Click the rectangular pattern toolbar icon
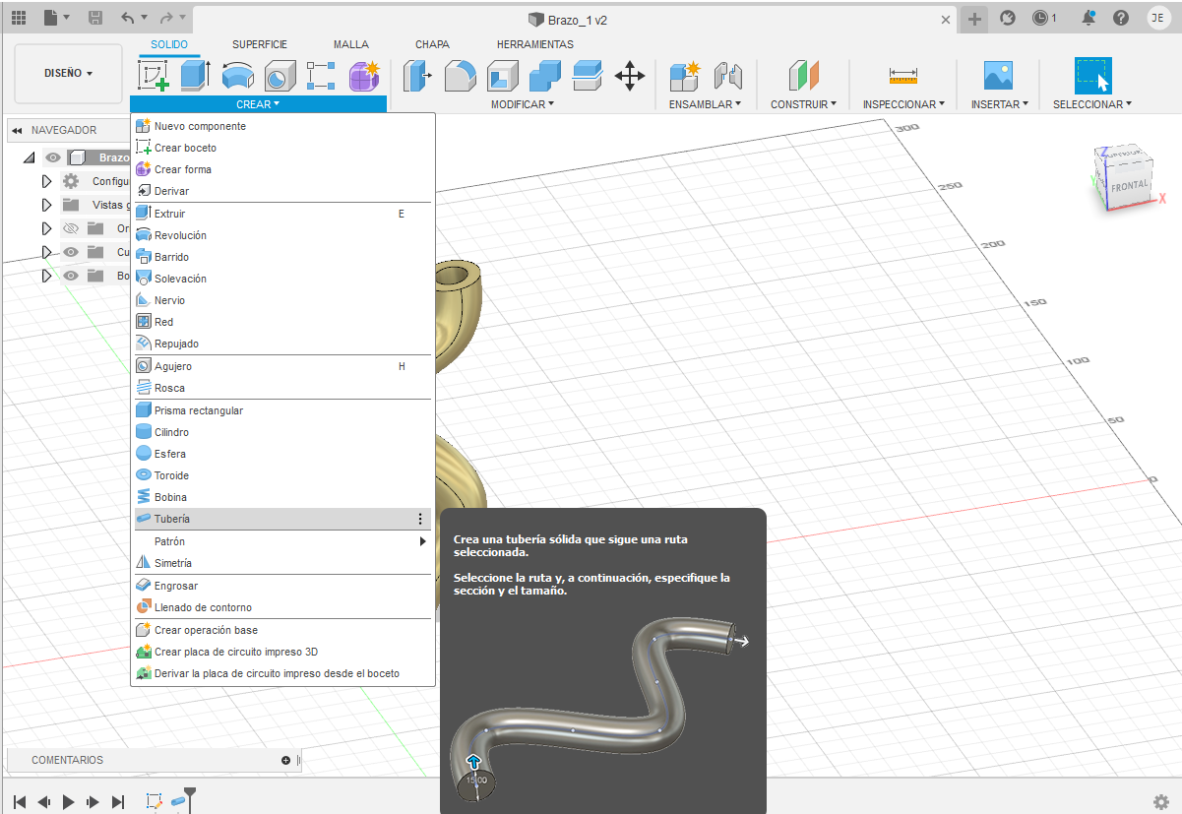 tap(322, 76)
